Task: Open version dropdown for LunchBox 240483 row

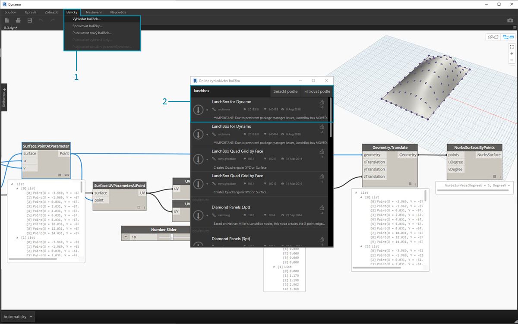Action: tap(207, 110)
